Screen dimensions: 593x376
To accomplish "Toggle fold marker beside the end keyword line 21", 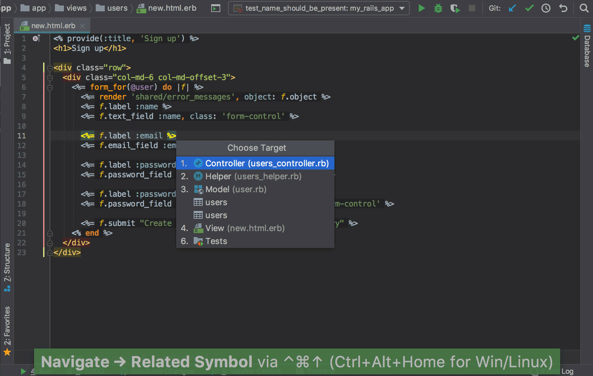I will click(x=50, y=233).
